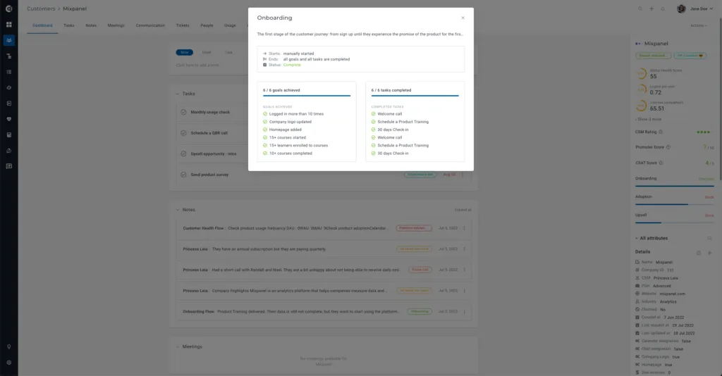
Task: Collapse the All attributes chevron
Action: [x=637, y=238]
